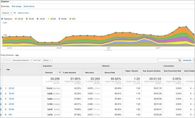Open the 35-44 age group link
Image resolution: width=195 pixels, height=118 pixels.
pyautogui.click(x=11, y=94)
